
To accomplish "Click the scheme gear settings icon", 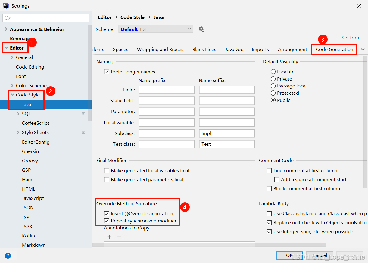I will [201, 29].
